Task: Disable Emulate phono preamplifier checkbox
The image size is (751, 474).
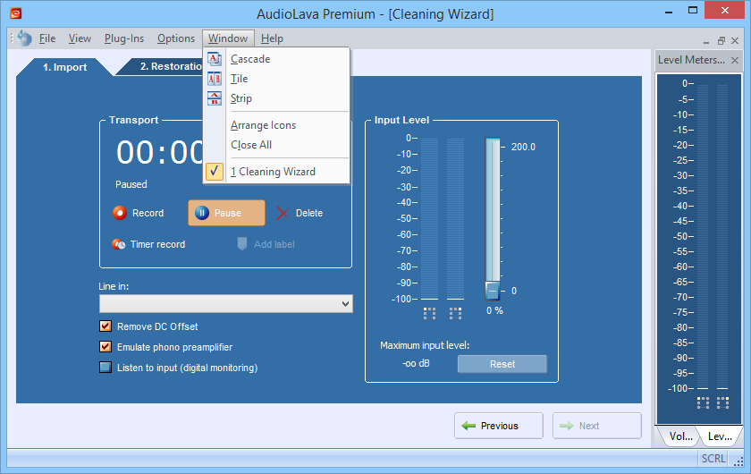Action: pyautogui.click(x=105, y=346)
